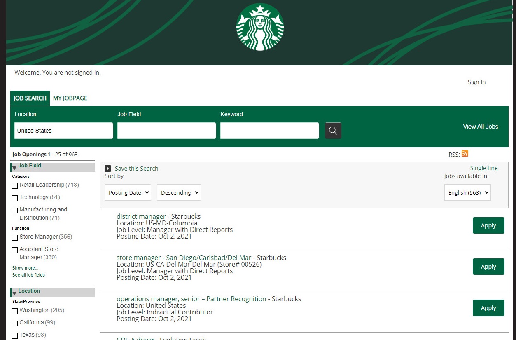Enable the Store Manager function filter

tap(15, 237)
